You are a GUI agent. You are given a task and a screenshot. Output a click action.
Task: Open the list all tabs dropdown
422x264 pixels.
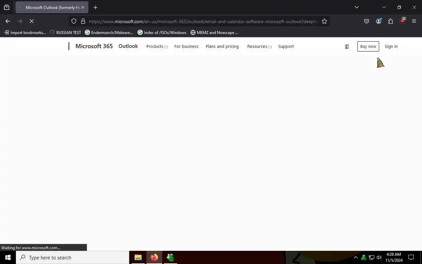[x=356, y=7]
